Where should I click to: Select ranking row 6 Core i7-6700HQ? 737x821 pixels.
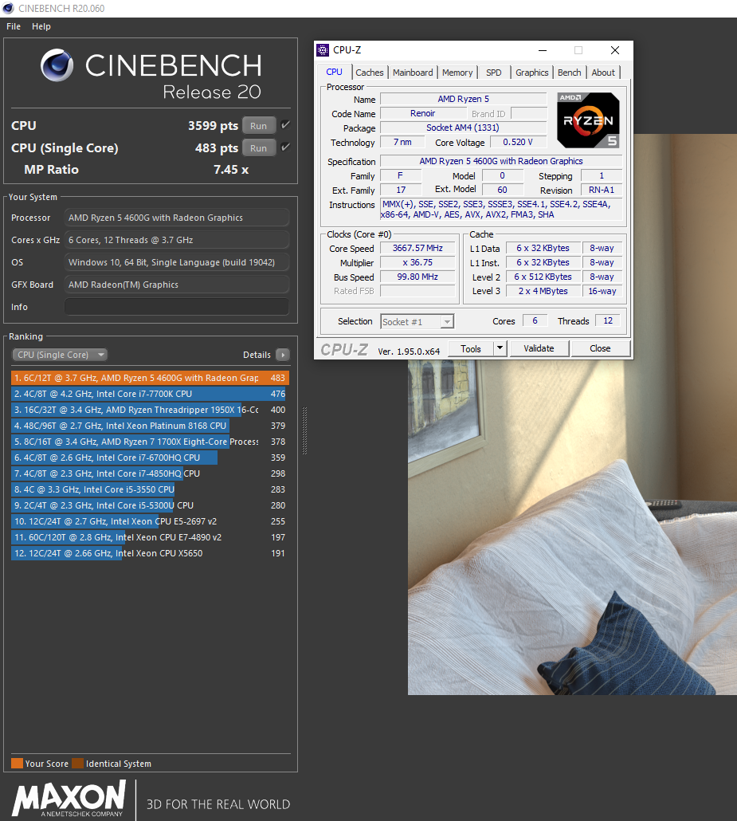[x=150, y=458]
